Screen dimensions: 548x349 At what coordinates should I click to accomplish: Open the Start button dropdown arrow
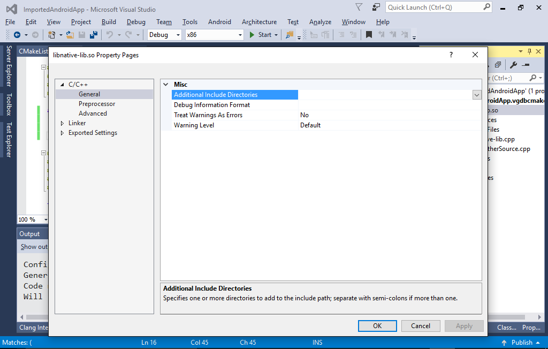click(276, 35)
